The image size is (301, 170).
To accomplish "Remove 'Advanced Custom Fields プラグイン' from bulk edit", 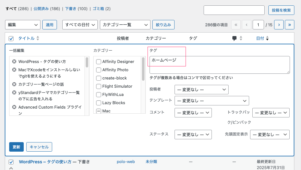I will [x=14, y=107].
